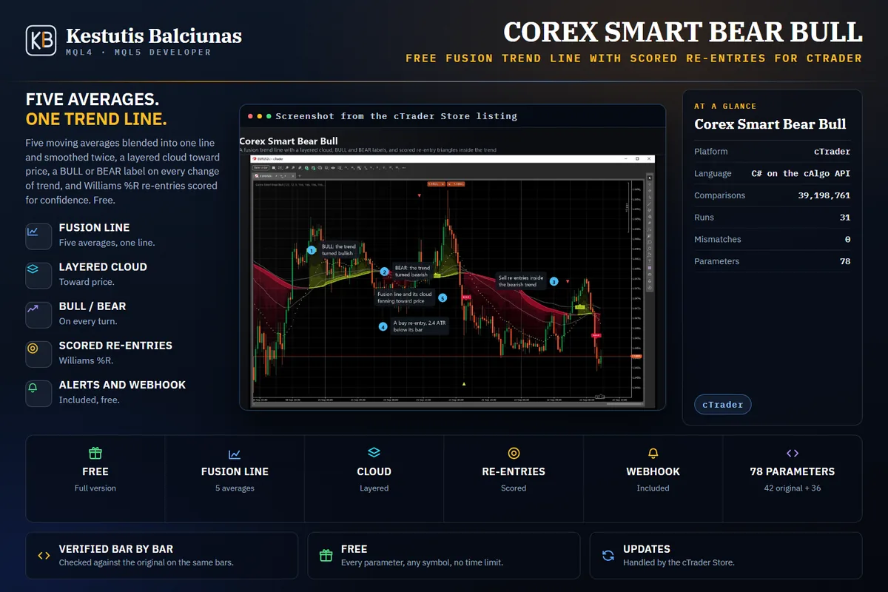Click the Scored Re-entries target icon beside 'Williams %R.'
888x592 pixels.
pyautogui.click(x=33, y=349)
